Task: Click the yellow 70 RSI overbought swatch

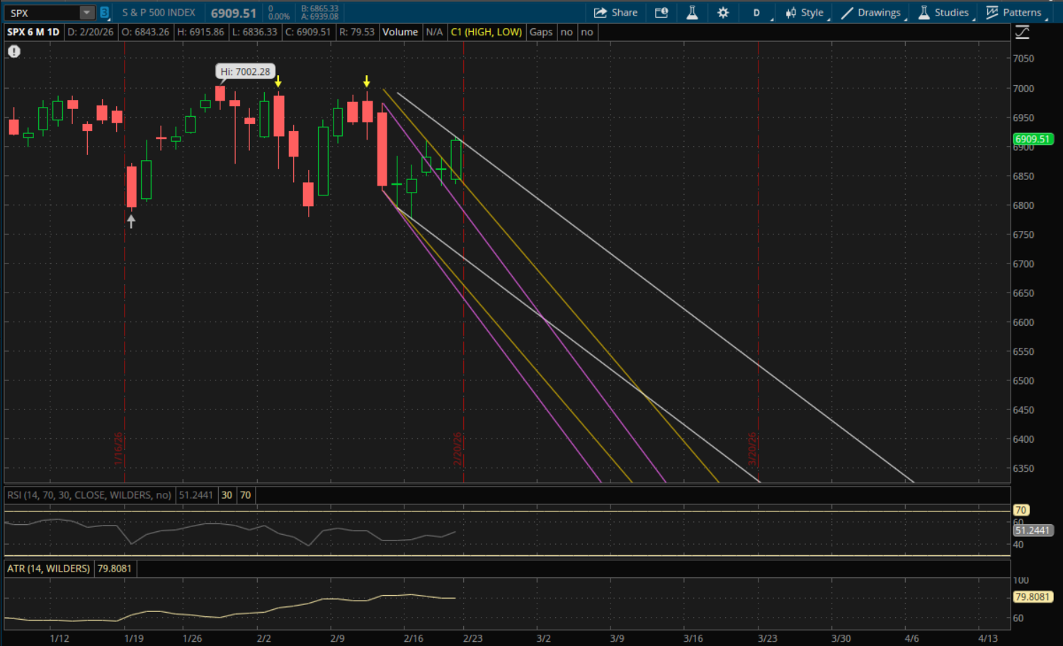Action: tap(245, 495)
